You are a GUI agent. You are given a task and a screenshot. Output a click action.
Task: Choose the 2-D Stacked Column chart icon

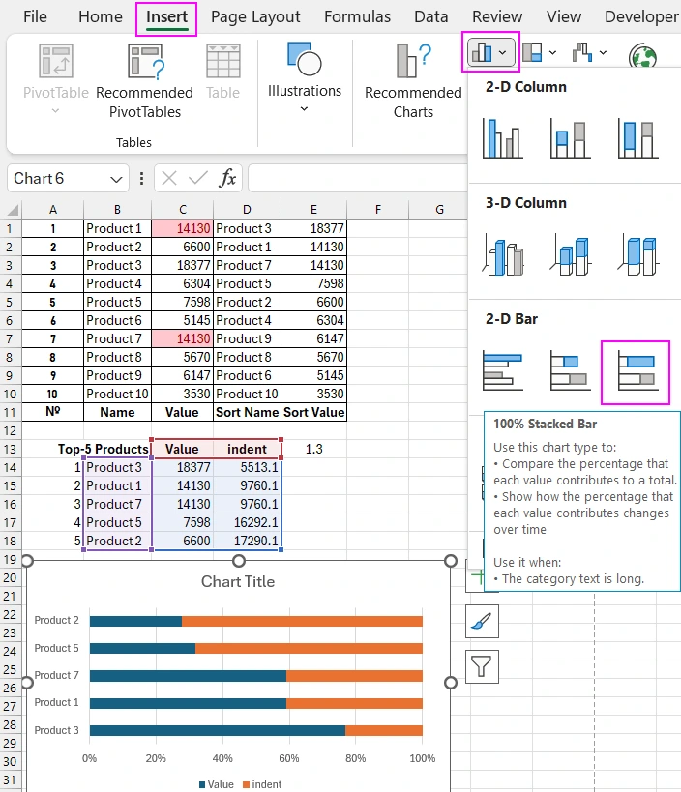point(569,138)
